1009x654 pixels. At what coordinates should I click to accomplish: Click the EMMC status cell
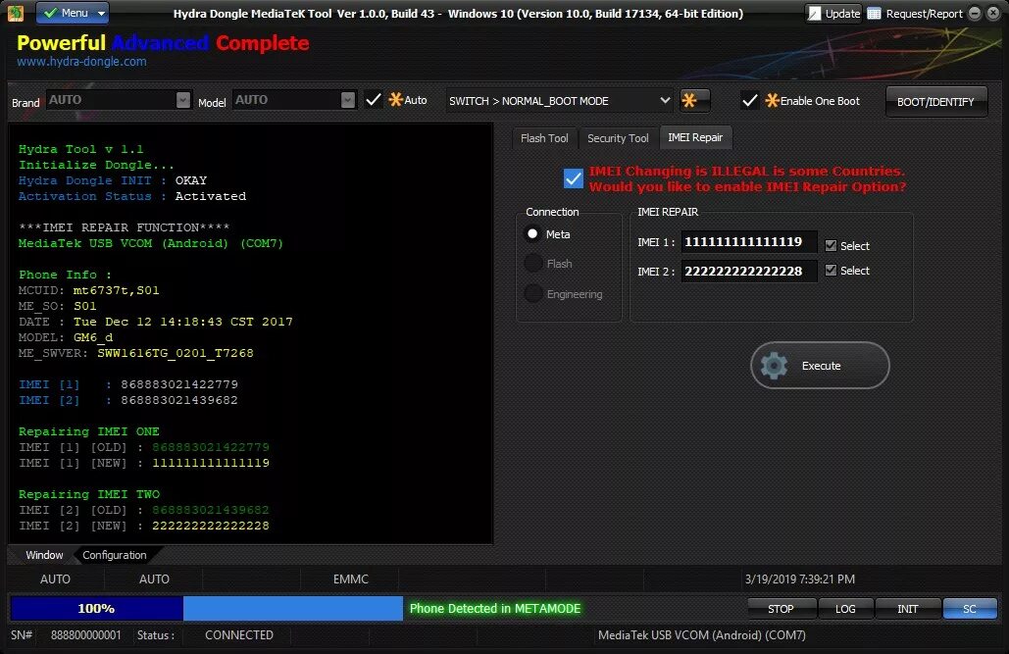point(351,579)
